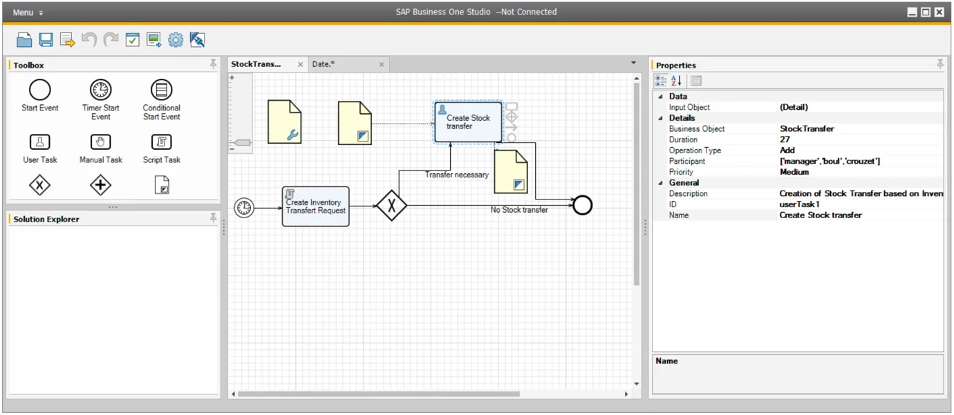Click the validate checkmark window icon
Image resolution: width=954 pixels, height=415 pixels.
132,40
